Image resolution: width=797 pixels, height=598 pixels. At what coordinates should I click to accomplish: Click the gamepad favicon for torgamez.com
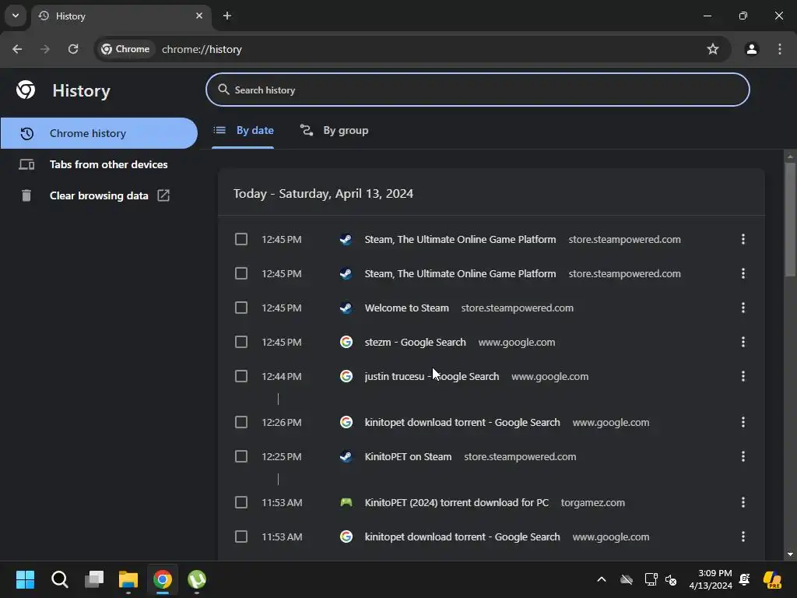[x=346, y=502]
